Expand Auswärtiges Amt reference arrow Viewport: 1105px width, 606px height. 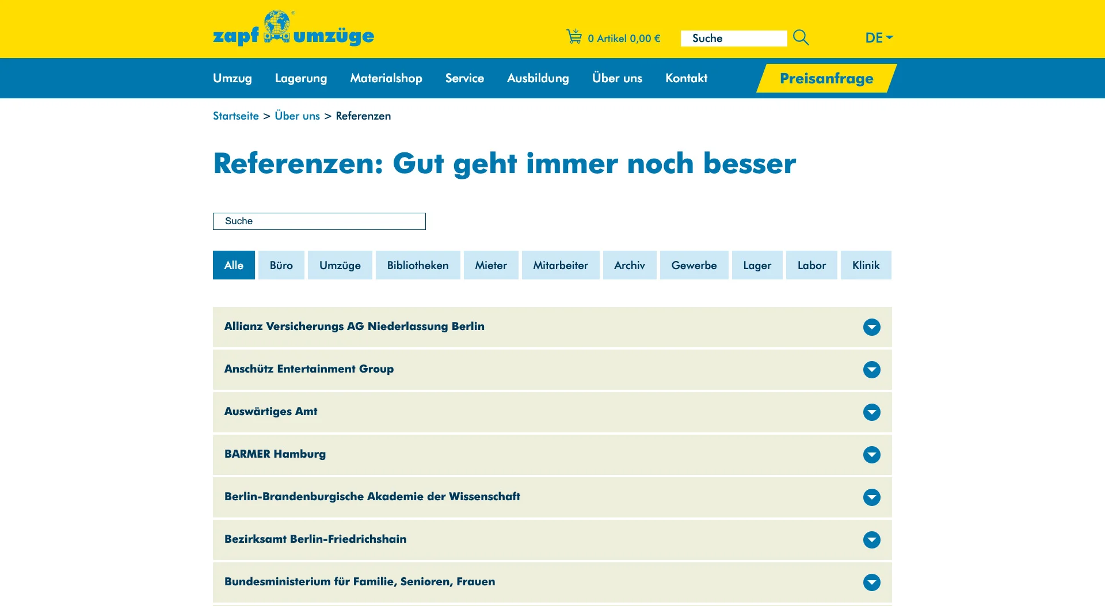(x=871, y=412)
